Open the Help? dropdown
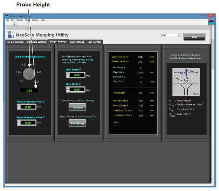 pos(179,35)
